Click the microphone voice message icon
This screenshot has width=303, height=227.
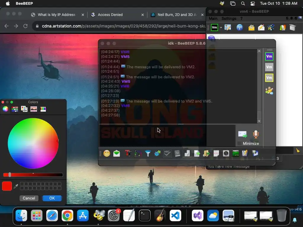(256, 134)
